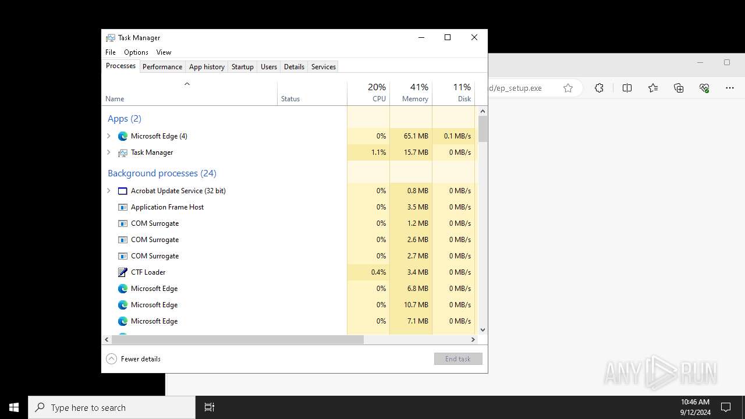Image resolution: width=745 pixels, height=419 pixels.
Task: Sort by the Name column header
Action: click(190, 93)
